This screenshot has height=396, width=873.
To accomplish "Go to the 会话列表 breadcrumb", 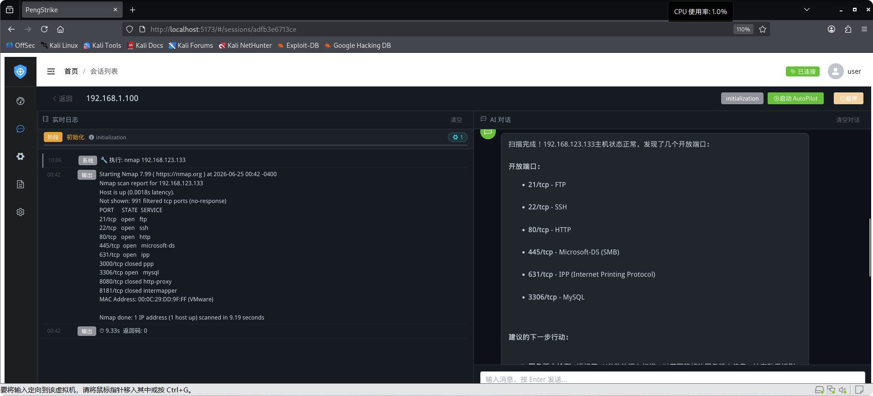I will pyautogui.click(x=104, y=71).
